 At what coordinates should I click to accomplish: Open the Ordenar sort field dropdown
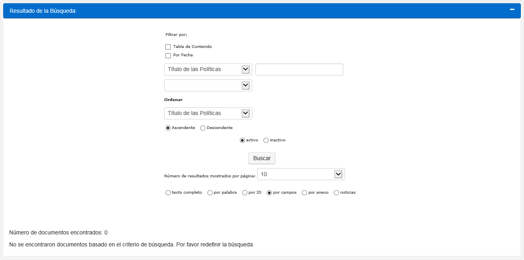coord(208,113)
